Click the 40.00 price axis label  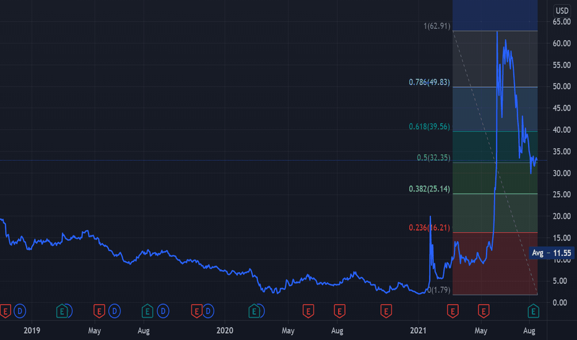point(562,130)
